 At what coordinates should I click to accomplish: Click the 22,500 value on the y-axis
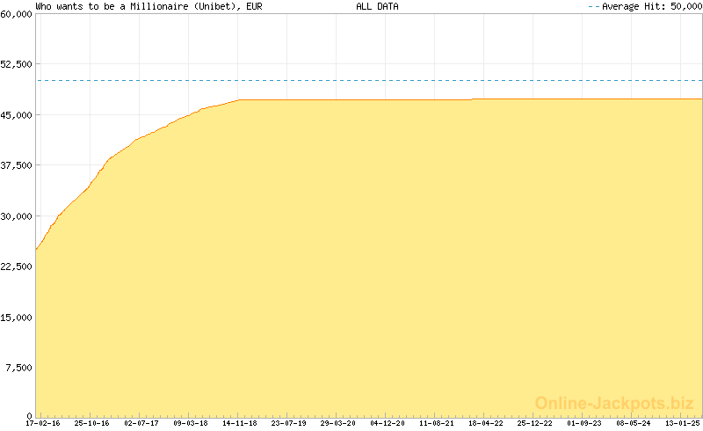[17, 267]
